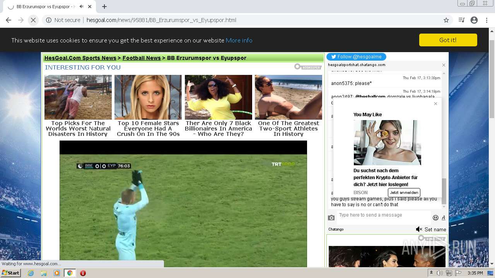
Task: Type here to send a message field
Action: [x=384, y=217]
